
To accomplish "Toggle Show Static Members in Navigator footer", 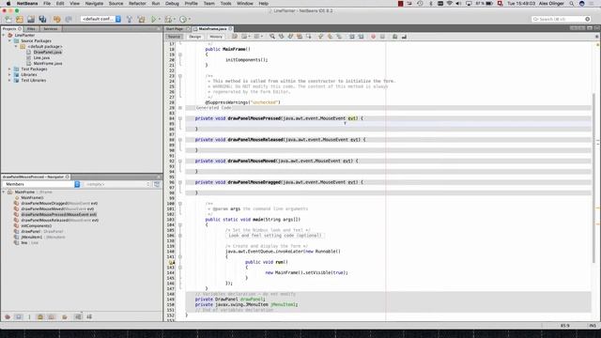I will (29, 317).
